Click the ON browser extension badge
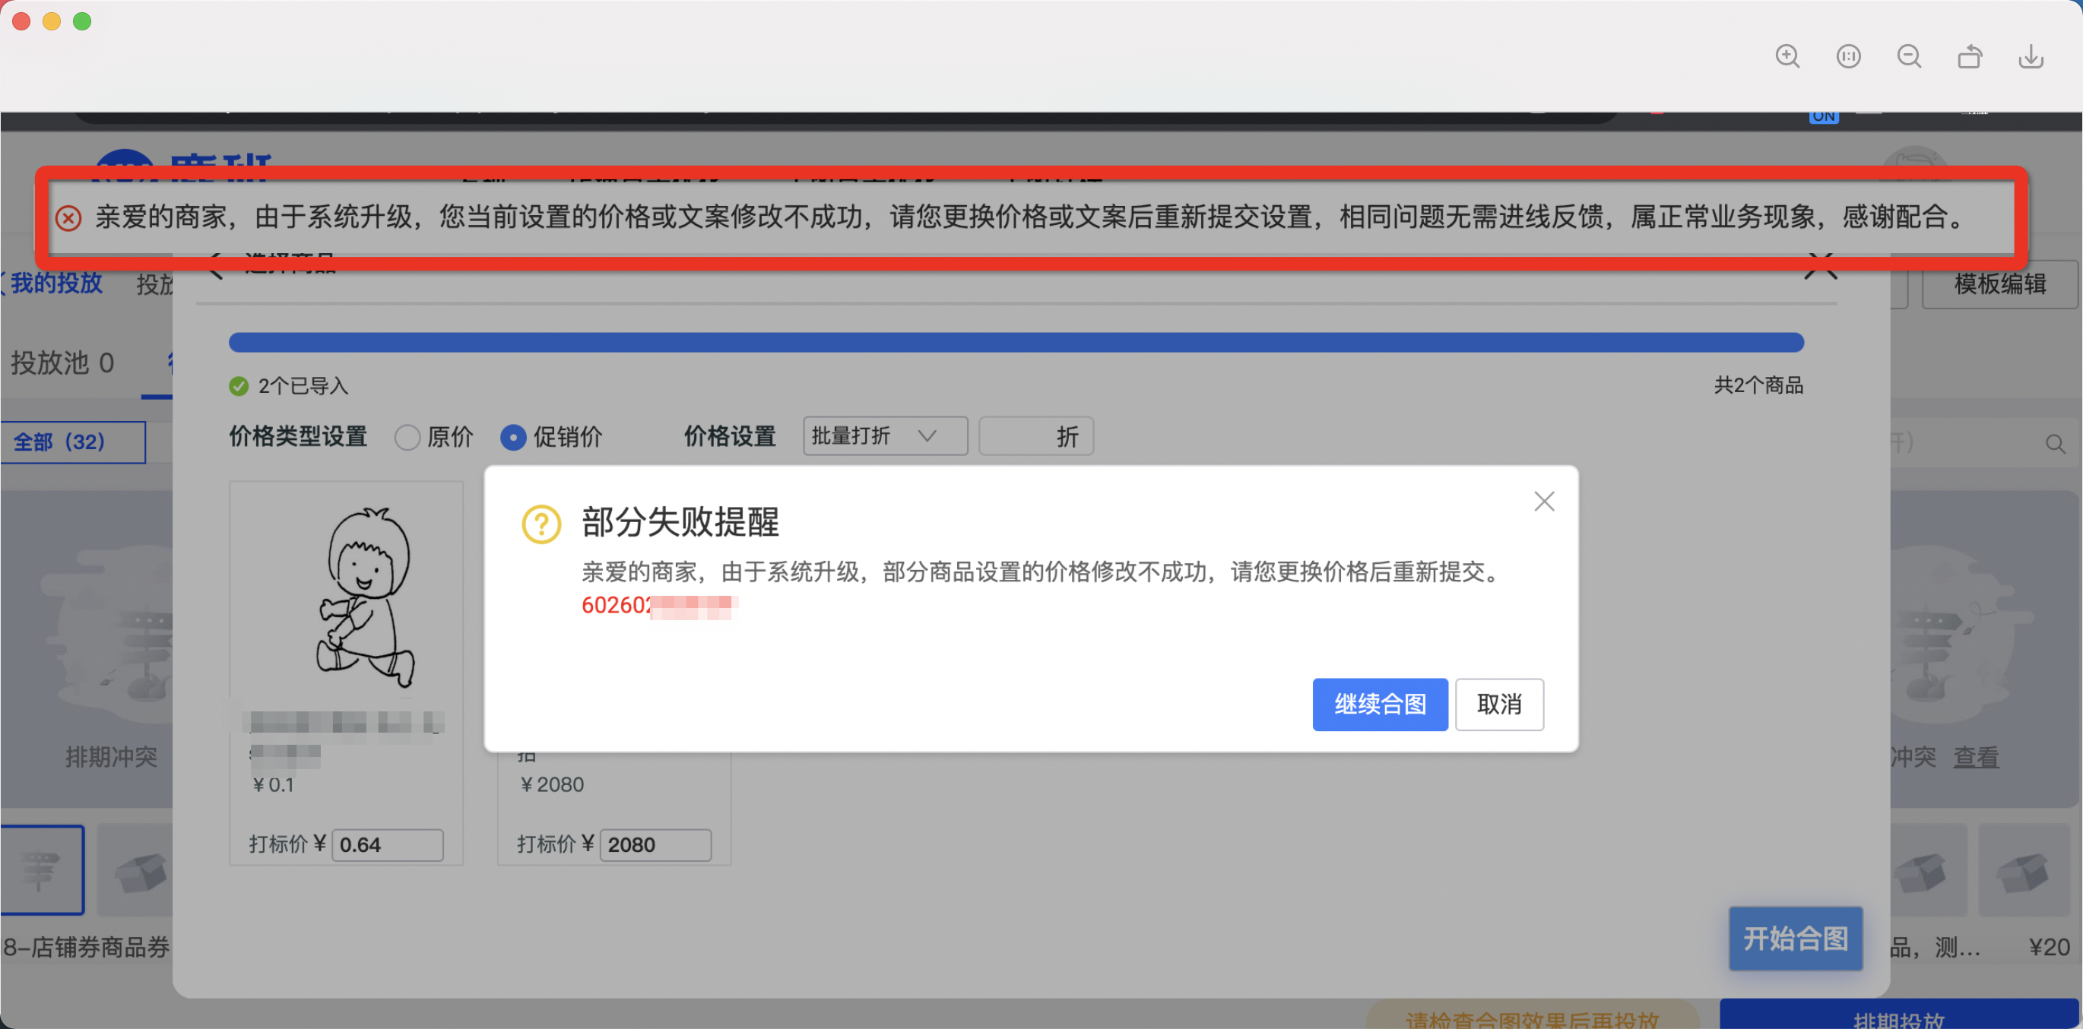The height and width of the screenshot is (1029, 2083). pos(1824,116)
